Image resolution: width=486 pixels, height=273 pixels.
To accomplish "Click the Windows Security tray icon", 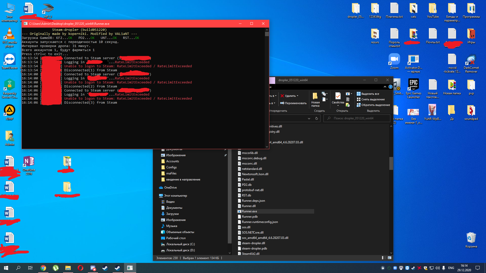I will click(x=426, y=268).
